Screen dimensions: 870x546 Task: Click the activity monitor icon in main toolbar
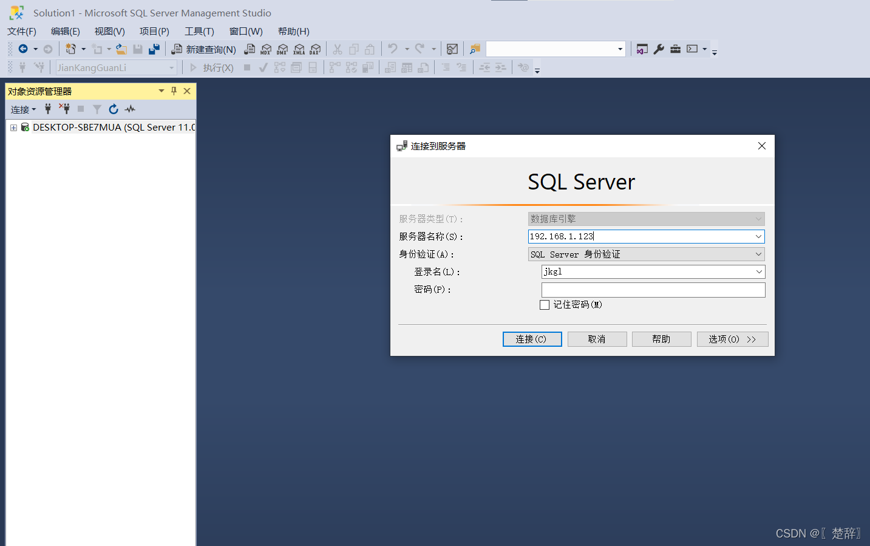click(x=452, y=49)
